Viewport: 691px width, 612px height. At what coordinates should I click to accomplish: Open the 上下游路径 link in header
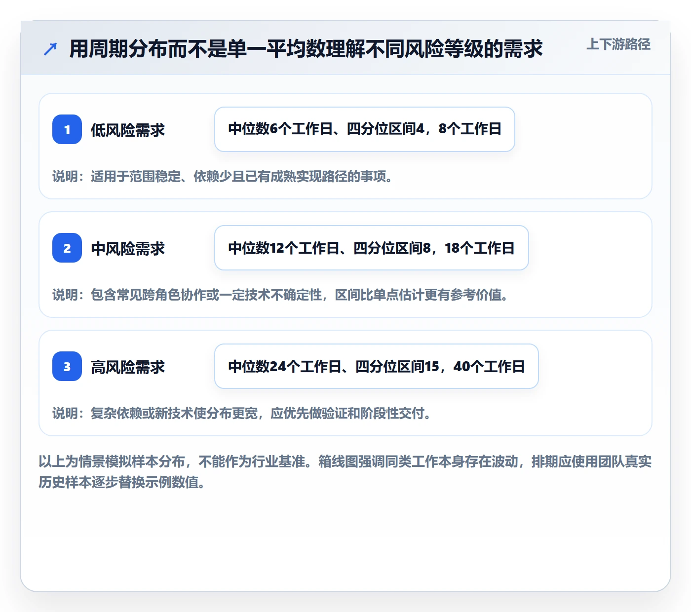pyautogui.click(x=618, y=44)
